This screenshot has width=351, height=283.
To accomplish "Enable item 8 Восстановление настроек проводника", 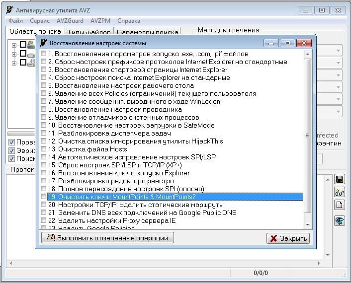I will (x=43, y=109).
